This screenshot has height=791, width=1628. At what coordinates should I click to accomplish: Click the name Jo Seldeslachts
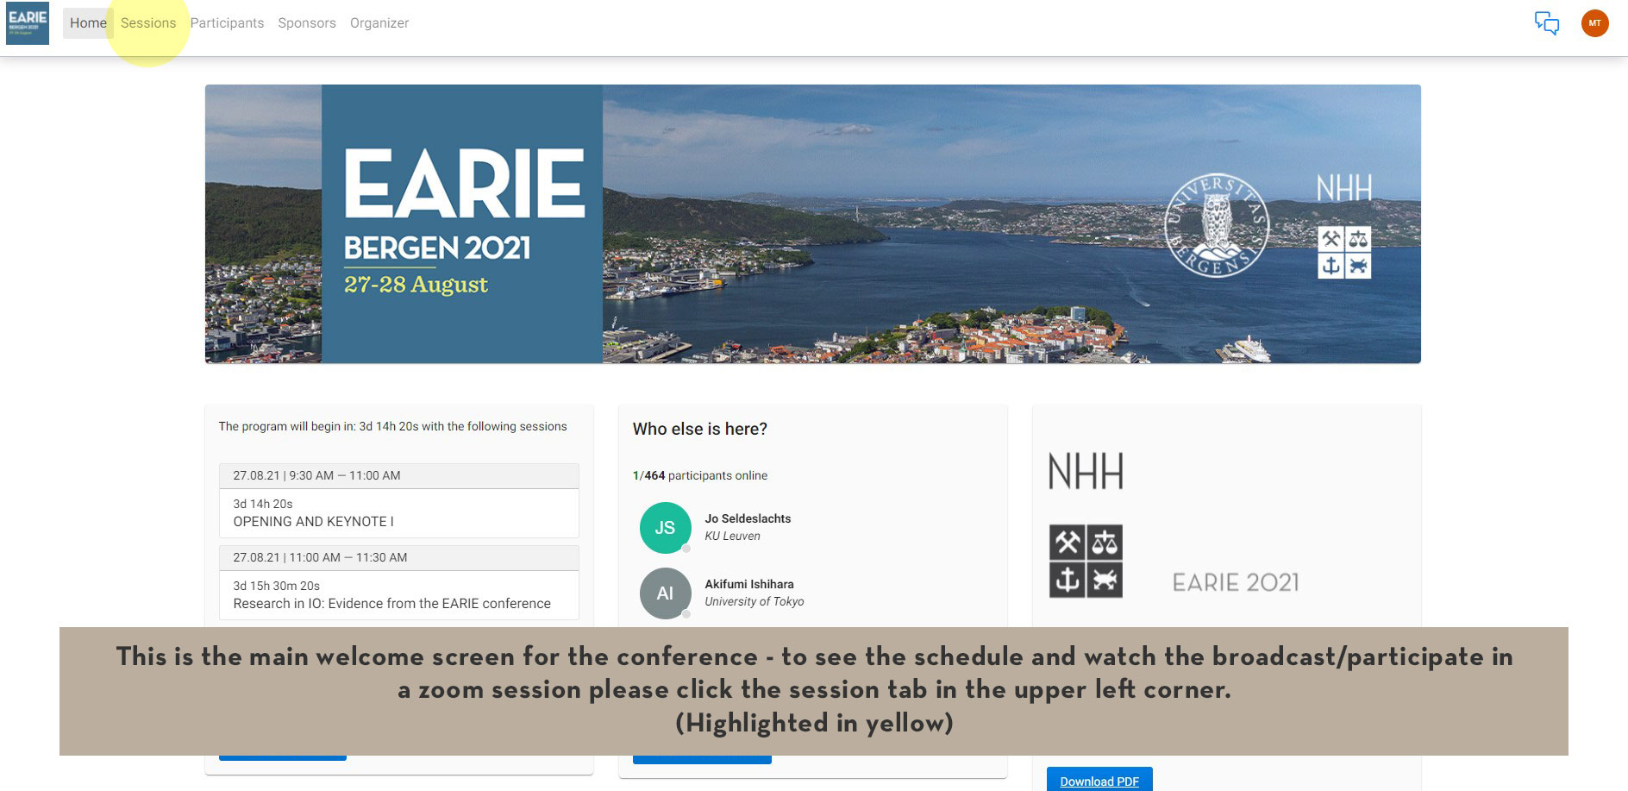click(x=748, y=518)
